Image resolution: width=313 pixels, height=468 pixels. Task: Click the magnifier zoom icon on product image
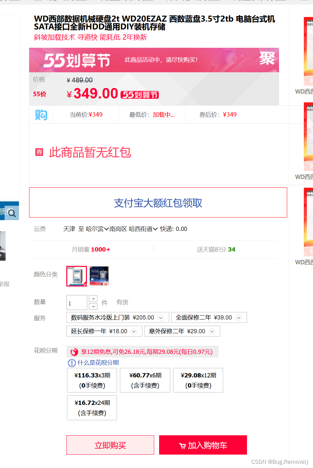[x=12, y=213]
